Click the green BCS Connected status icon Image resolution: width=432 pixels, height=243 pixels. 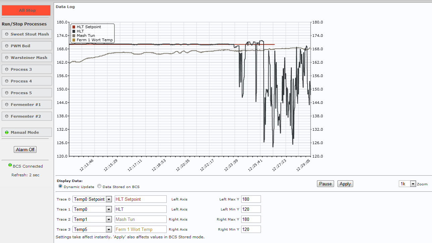click(x=10, y=166)
